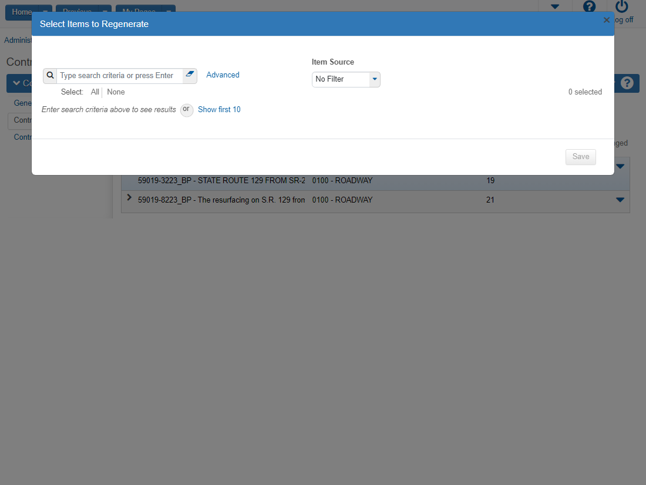646x485 pixels.
Task: Click into the search criteria text field
Action: click(x=120, y=76)
